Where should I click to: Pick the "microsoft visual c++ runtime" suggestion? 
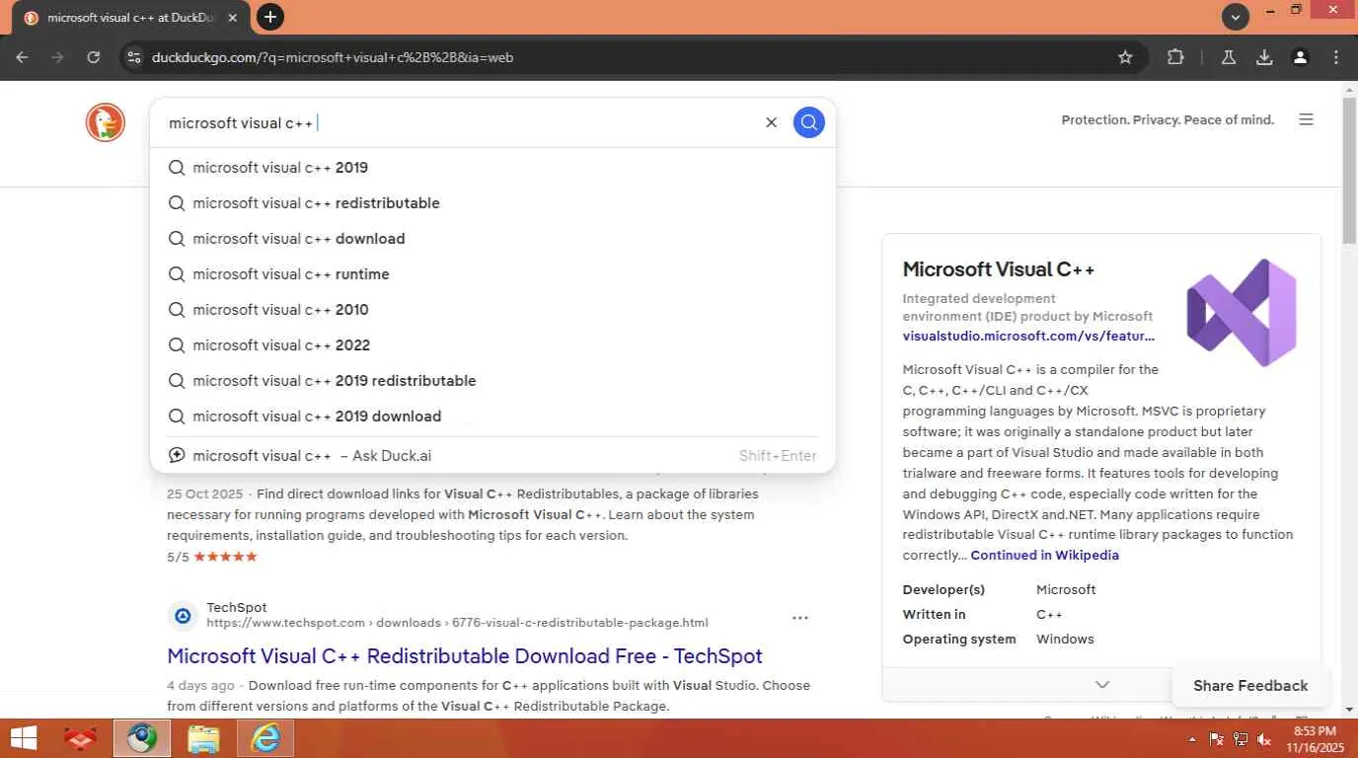click(492, 274)
